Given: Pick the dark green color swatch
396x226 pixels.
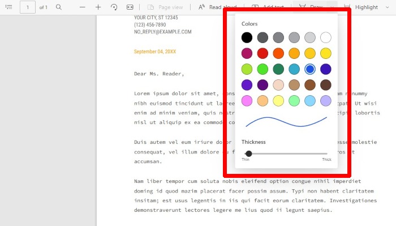Looking at the screenshot, I should [x=278, y=69].
